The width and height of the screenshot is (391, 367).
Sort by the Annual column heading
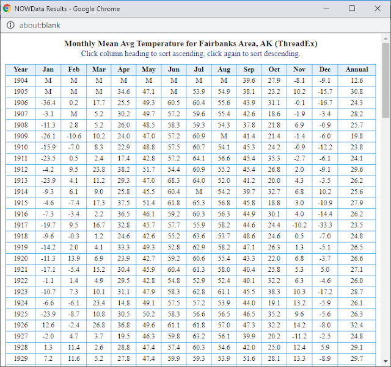[x=357, y=69]
